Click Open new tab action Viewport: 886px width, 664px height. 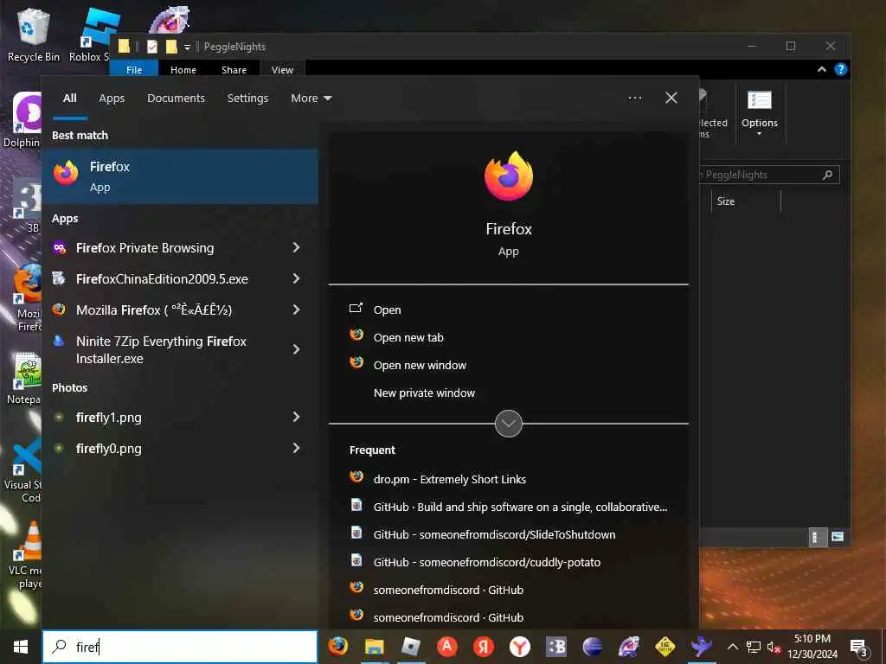click(x=408, y=338)
